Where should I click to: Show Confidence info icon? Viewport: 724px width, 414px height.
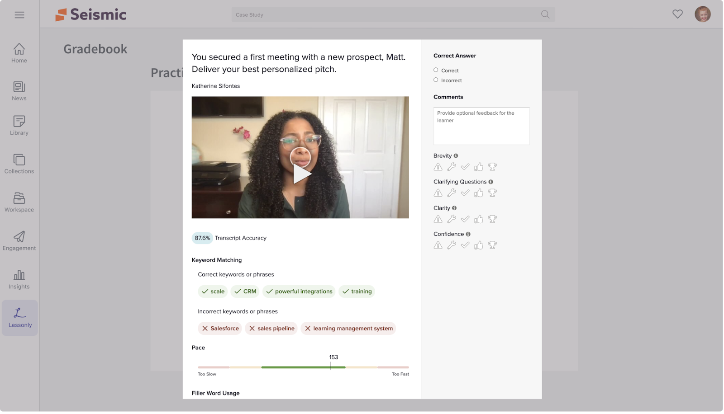(x=469, y=234)
